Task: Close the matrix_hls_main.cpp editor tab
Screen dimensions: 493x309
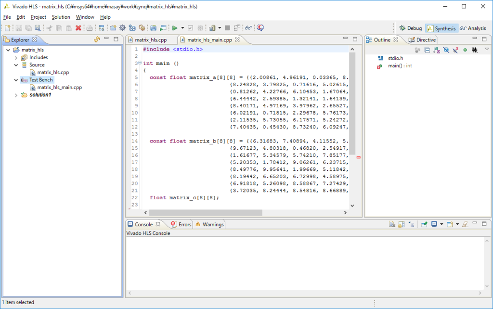Action: (237, 39)
